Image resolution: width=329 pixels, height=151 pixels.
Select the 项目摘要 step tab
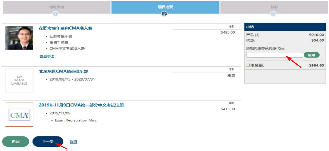[166, 7]
